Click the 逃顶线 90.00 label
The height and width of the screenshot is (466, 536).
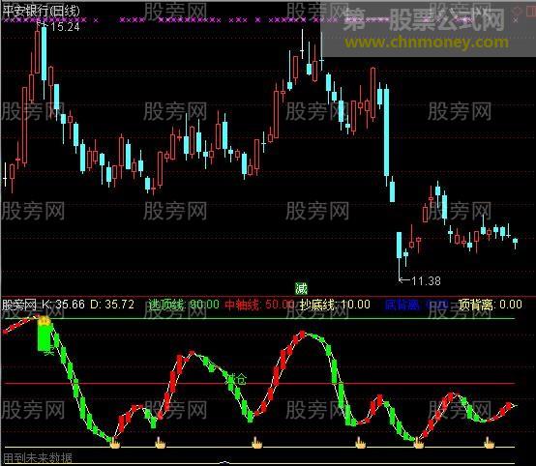185,305
